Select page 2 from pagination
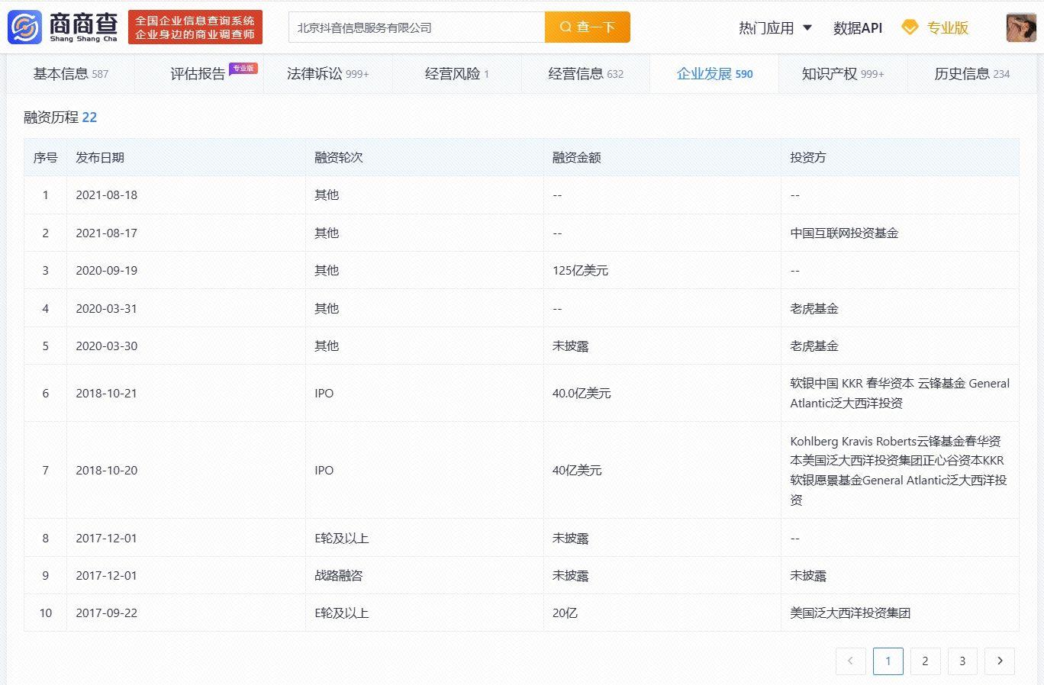Image resolution: width=1044 pixels, height=685 pixels. point(925,661)
